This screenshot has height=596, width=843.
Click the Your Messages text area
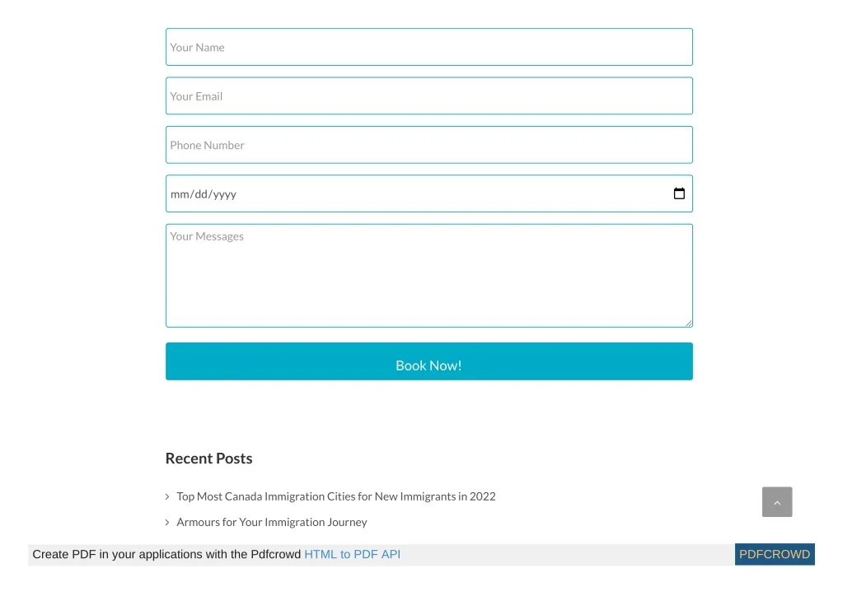(429, 276)
